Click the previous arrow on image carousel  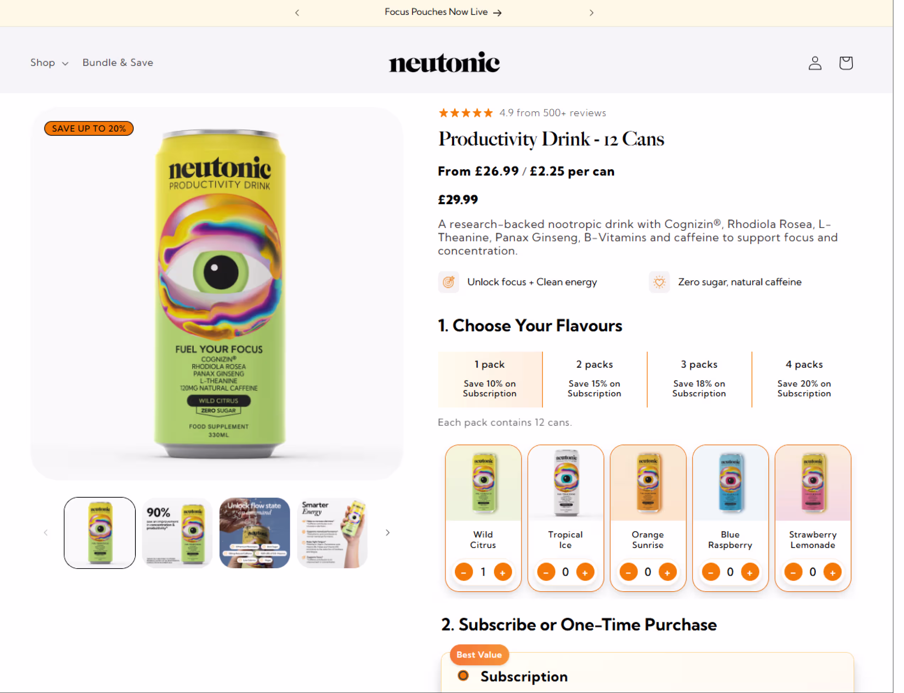[45, 533]
